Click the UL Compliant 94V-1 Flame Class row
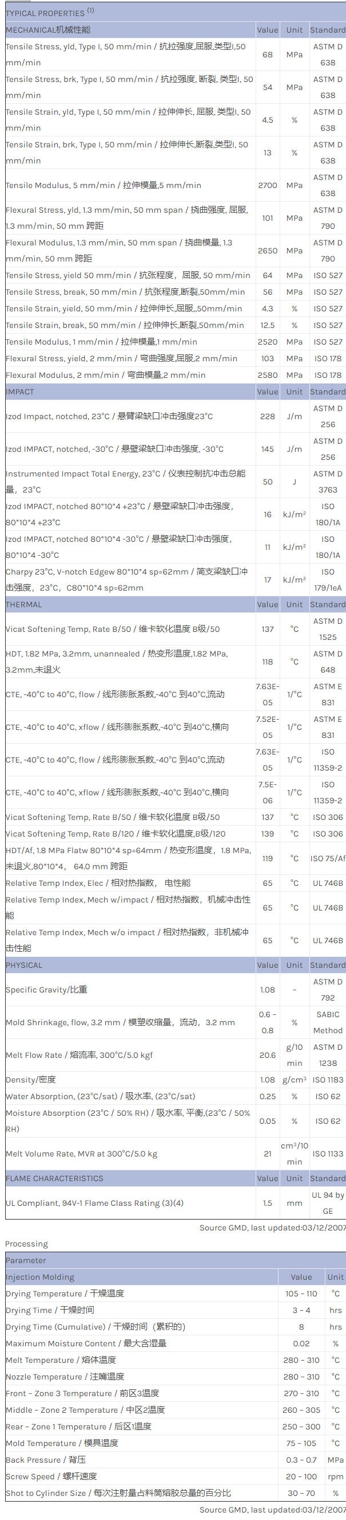The image size is (346, 1520). 94,1202
